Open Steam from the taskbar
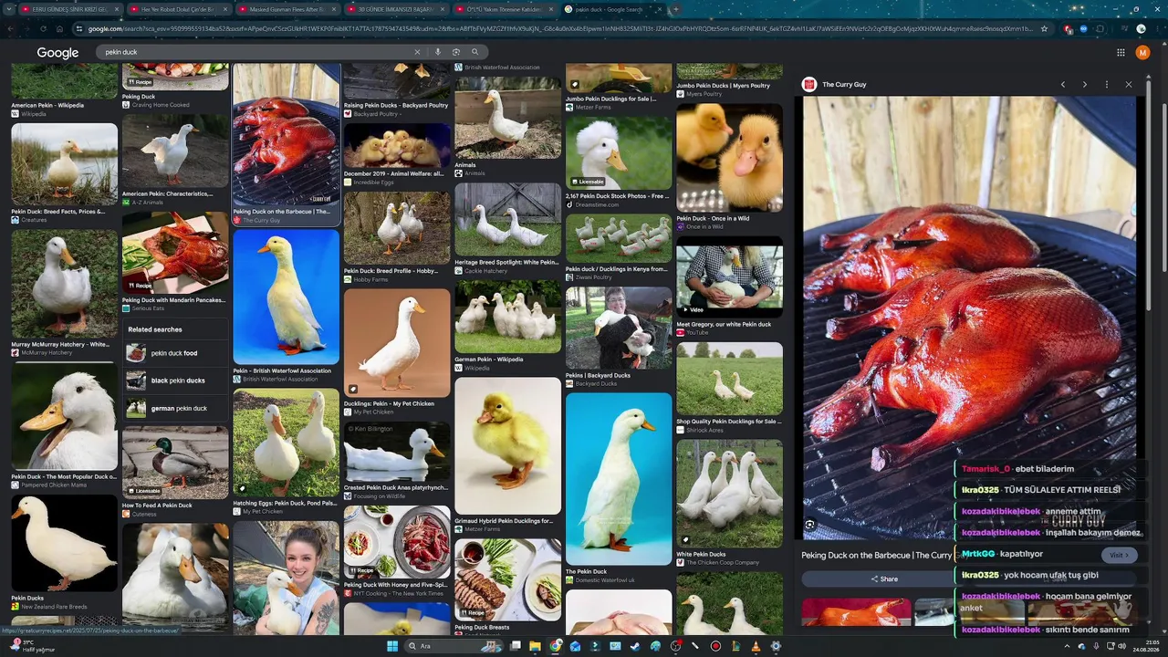 click(x=635, y=646)
